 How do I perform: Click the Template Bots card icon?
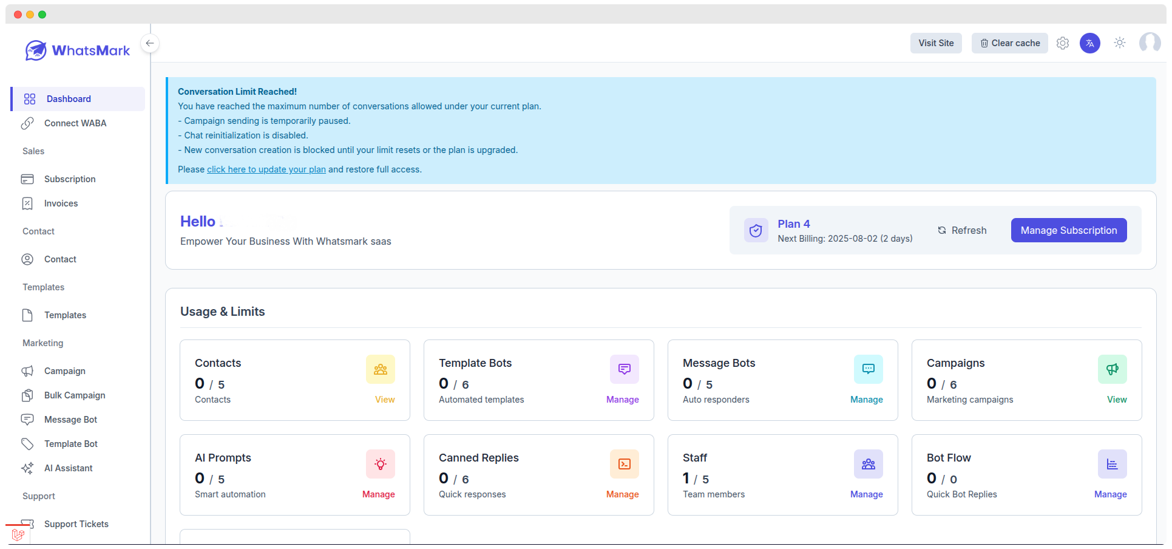[x=625, y=369]
